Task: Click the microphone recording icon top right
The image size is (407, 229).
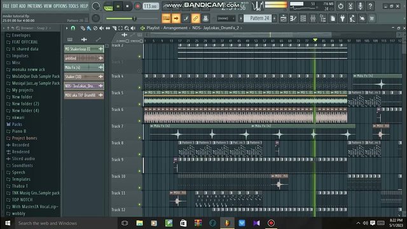Action: [361, 6]
